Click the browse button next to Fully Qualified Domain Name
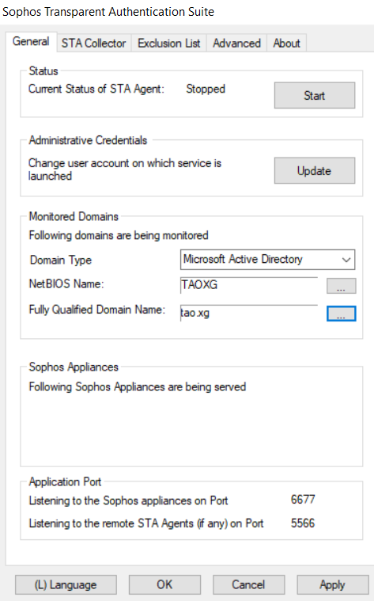The image size is (374, 601). tap(341, 314)
